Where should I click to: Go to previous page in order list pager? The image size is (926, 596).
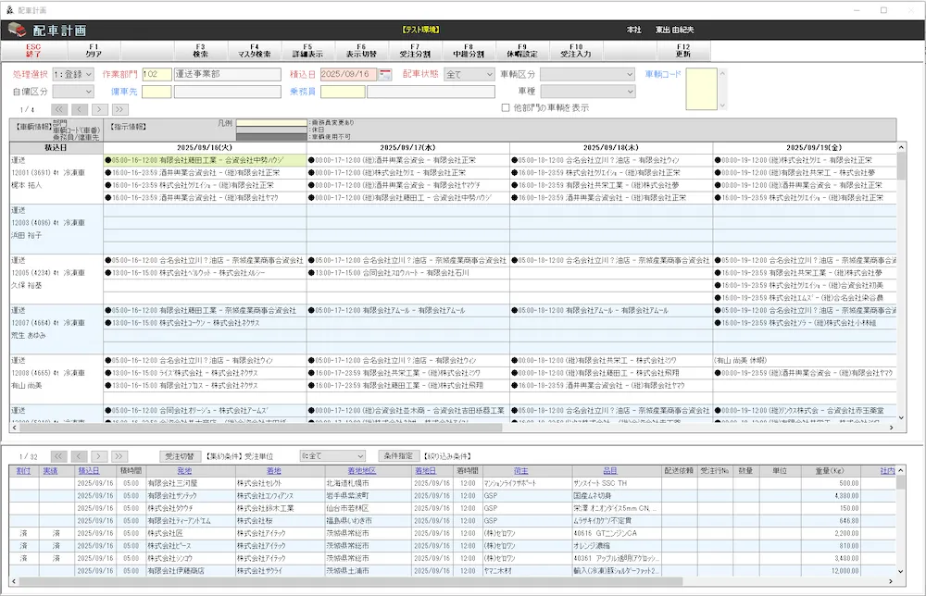click(80, 456)
